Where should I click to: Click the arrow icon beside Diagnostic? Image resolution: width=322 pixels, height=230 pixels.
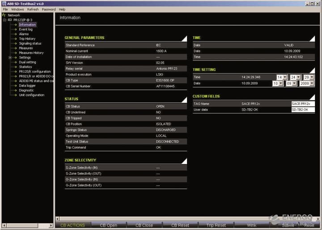(15, 90)
